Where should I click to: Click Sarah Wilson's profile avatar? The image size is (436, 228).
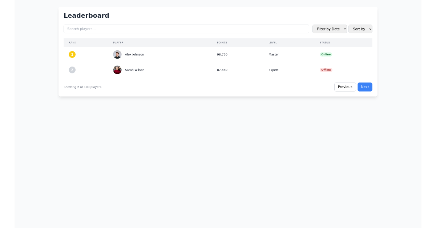117,70
